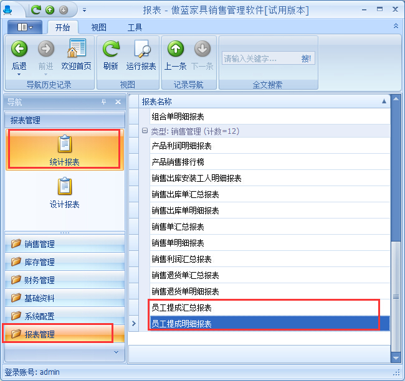Open the 欢迎首页 welcome home page

point(76,50)
